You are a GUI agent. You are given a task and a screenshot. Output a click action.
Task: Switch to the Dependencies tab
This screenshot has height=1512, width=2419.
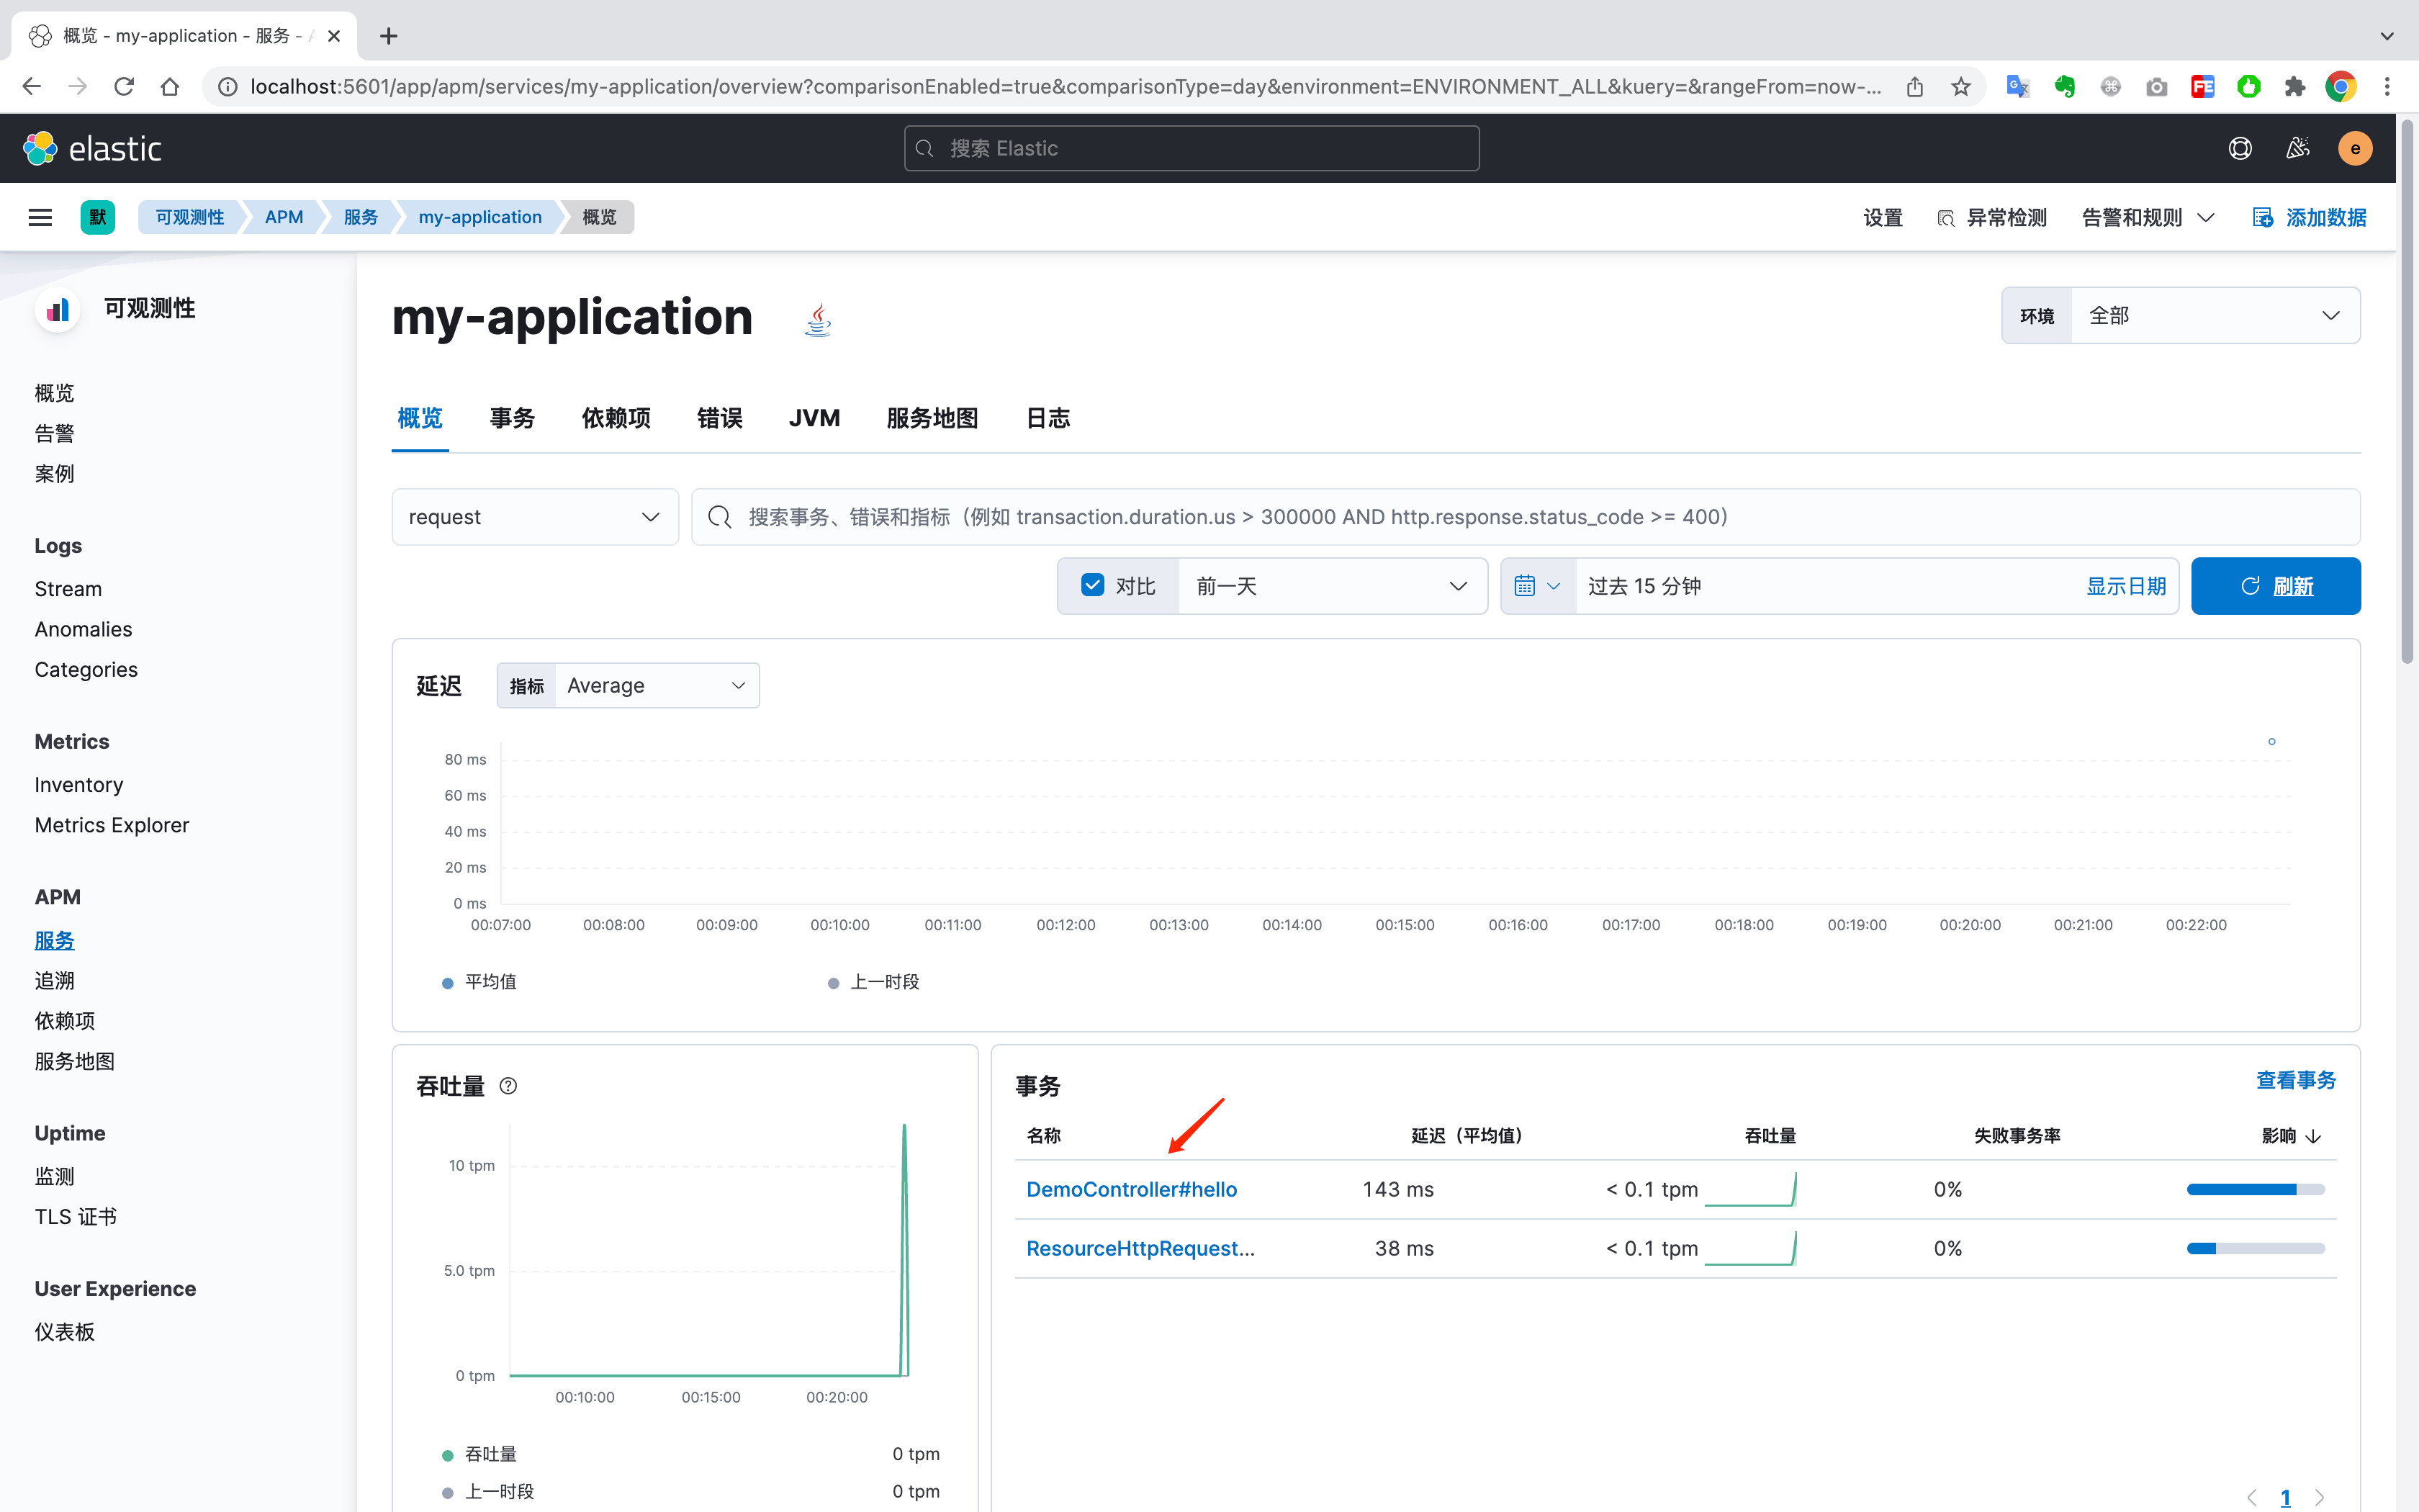pyautogui.click(x=616, y=419)
